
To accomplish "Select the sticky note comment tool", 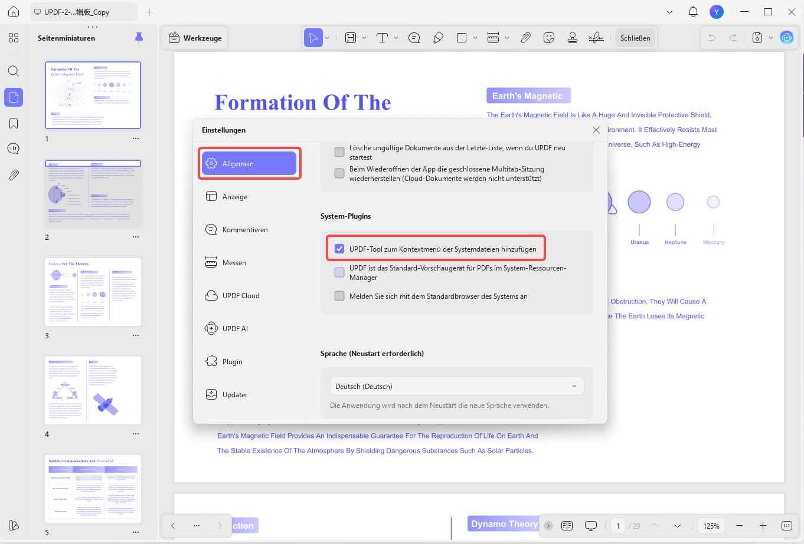I will click(414, 38).
